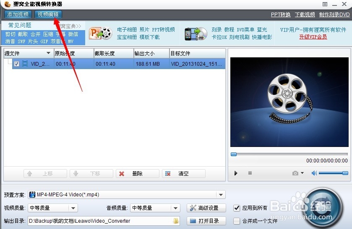The width and height of the screenshot is (352, 229).
Task: Expand the snapshot dropdown arrow
Action: pyautogui.click(x=302, y=173)
